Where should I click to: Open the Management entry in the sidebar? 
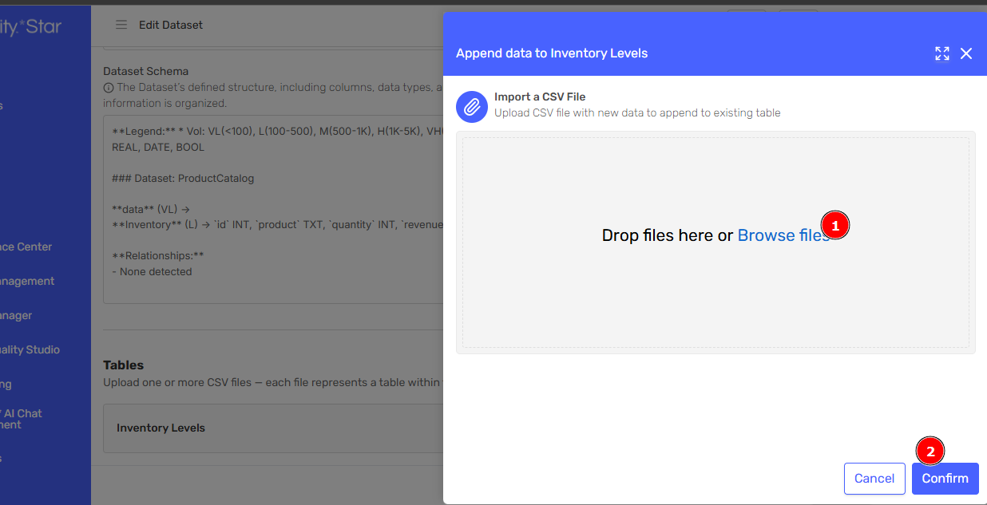27,281
